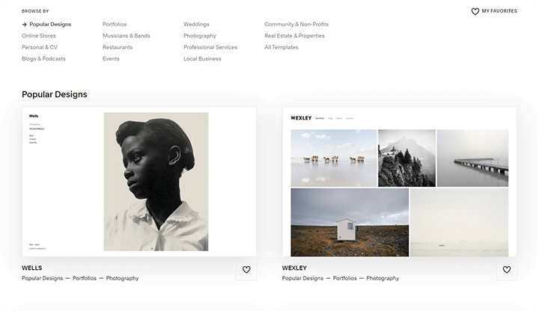Browse Community & Non-Profits templates
539x311 pixels.
pos(296,25)
